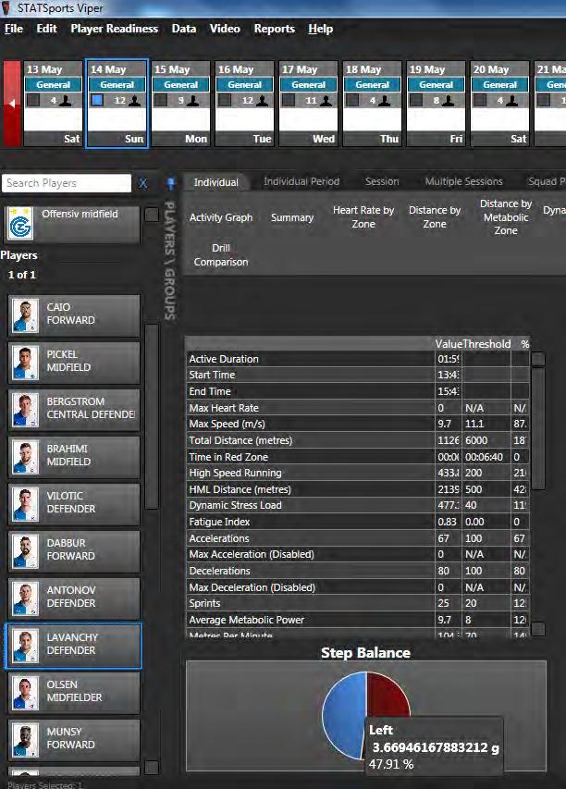Viewport: 566px width, 789px height.
Task: Click the stats table scroll up button
Action: [538, 358]
